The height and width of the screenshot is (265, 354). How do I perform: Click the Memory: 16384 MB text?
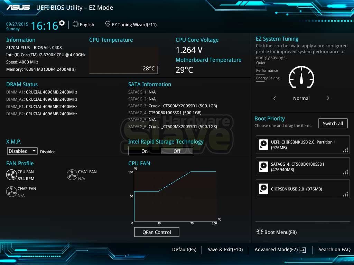[x=41, y=69]
